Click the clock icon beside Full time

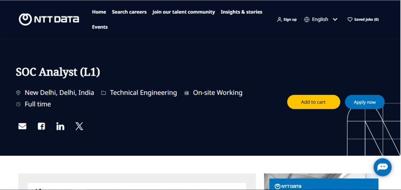click(x=18, y=104)
